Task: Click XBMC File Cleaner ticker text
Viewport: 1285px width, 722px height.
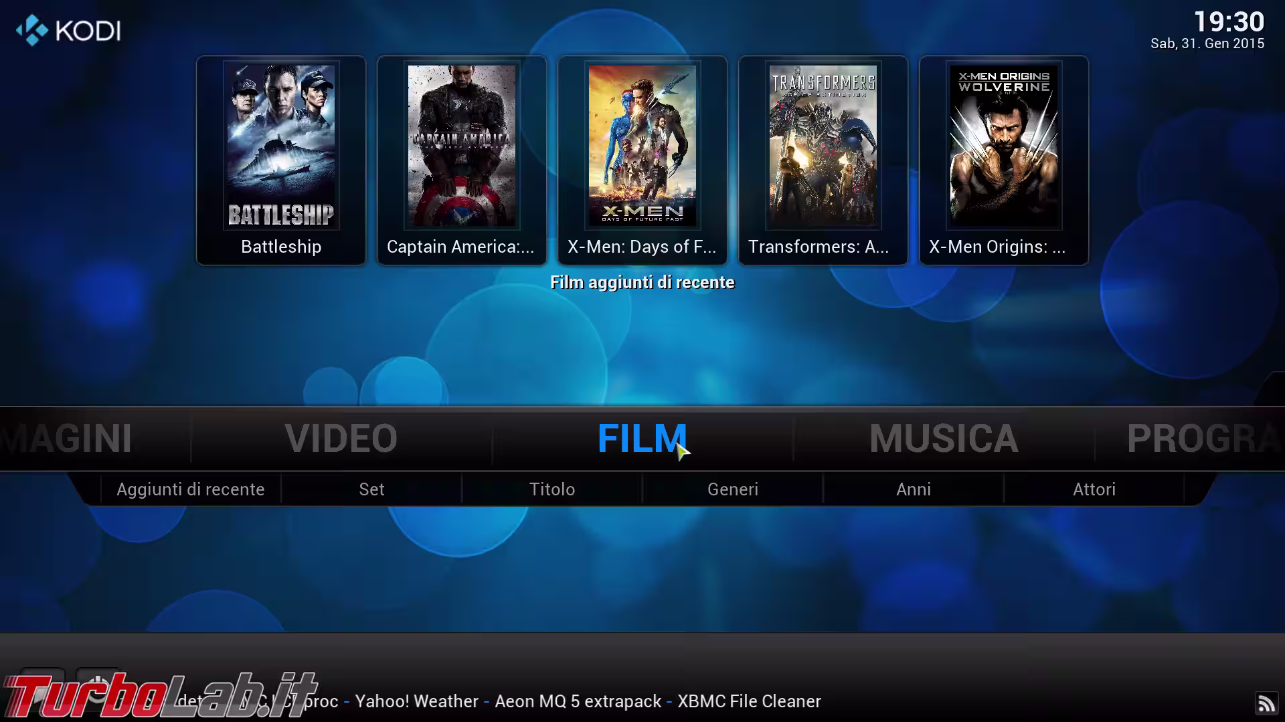Action: [x=749, y=701]
